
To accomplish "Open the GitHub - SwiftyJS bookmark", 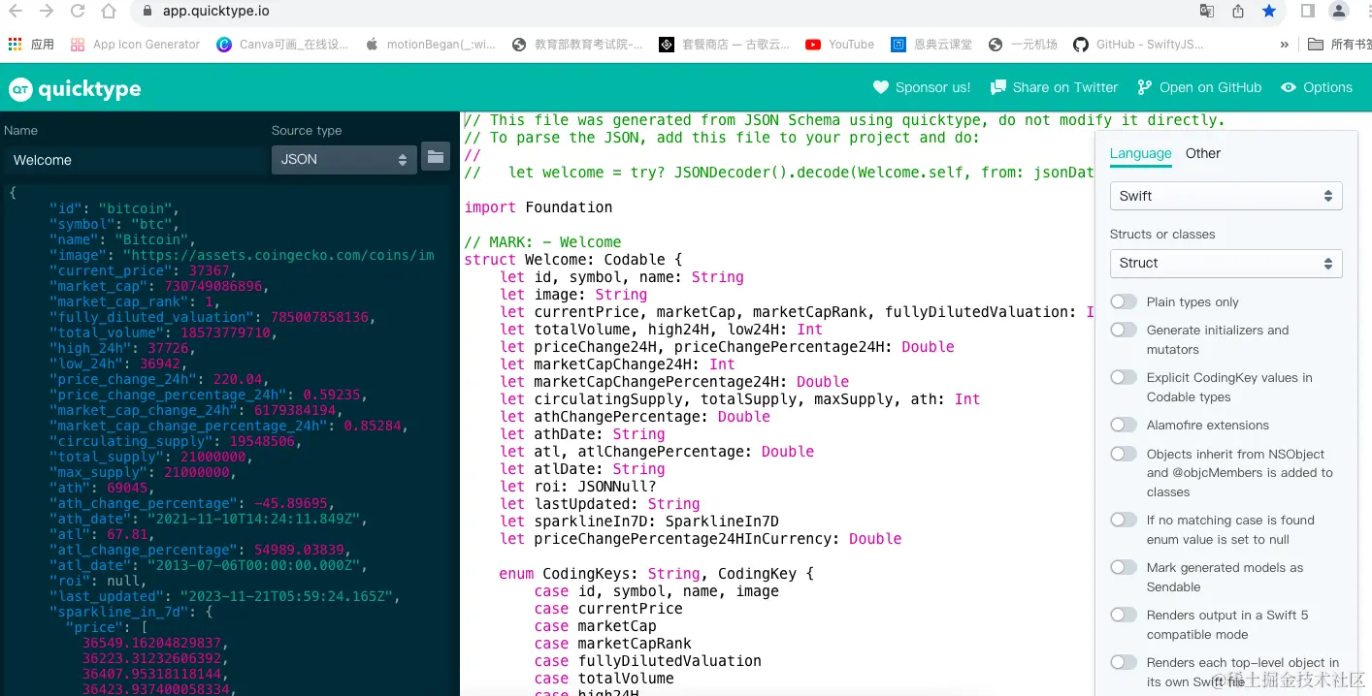I will pyautogui.click(x=1137, y=45).
